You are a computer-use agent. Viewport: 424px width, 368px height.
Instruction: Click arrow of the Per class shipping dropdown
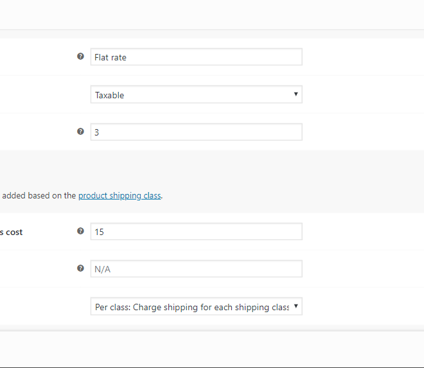(x=296, y=306)
